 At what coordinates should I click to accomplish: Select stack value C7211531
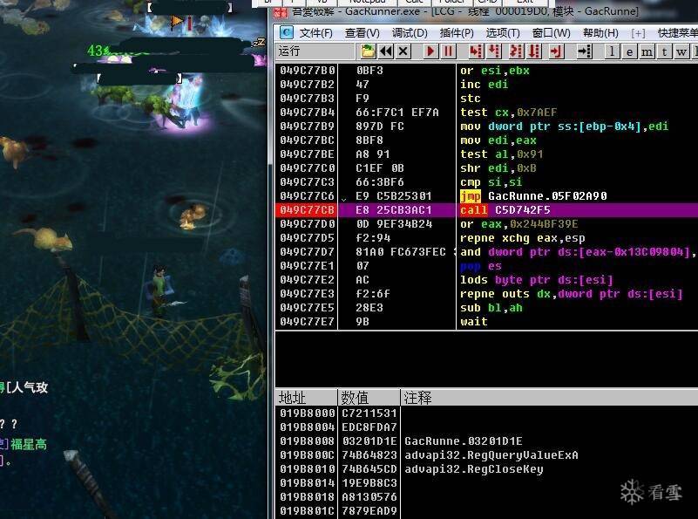369,413
